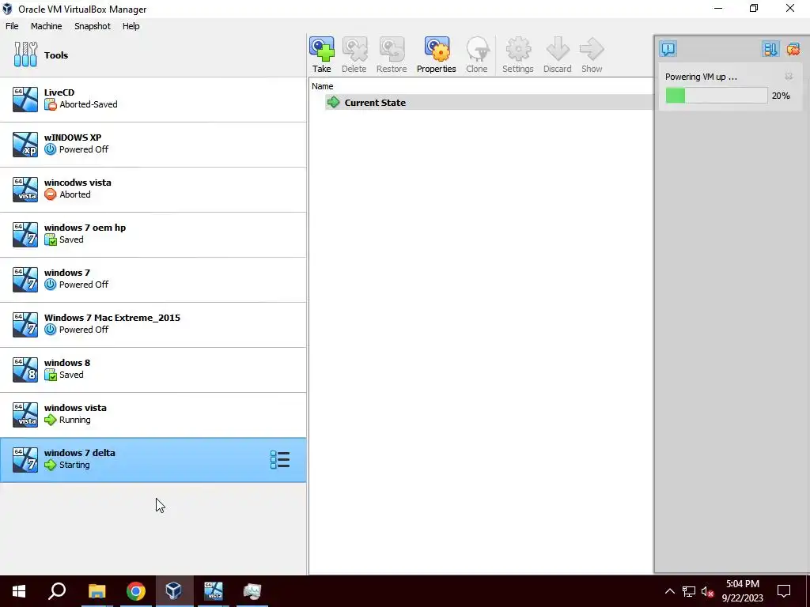Click the Current State green arrow icon

[334, 102]
